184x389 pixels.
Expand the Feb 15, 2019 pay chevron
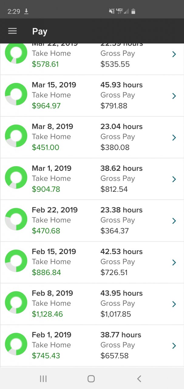[x=174, y=263]
